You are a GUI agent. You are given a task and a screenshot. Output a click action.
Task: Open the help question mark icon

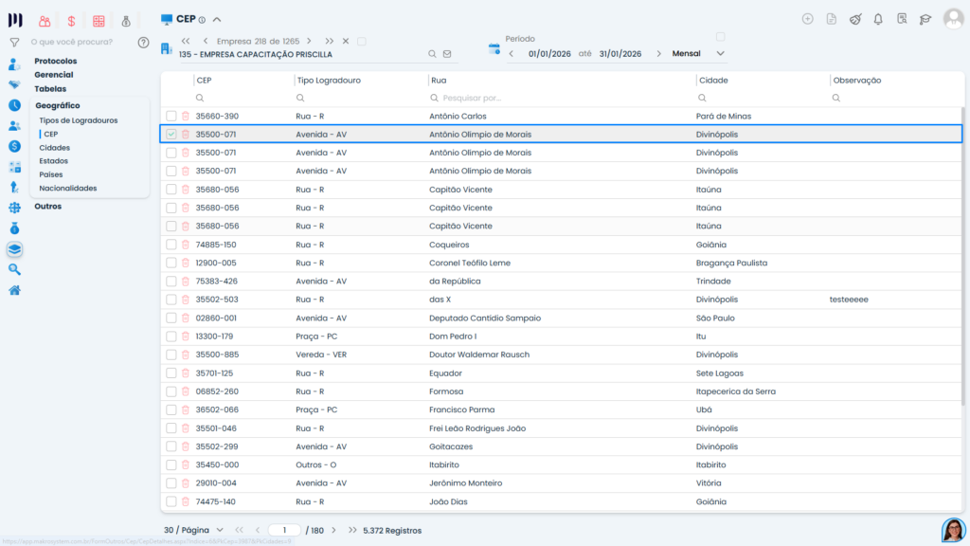coord(143,42)
